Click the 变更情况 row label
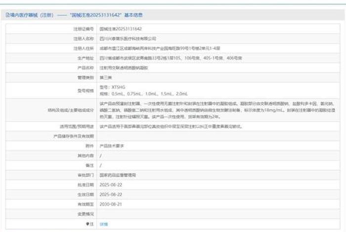 point(86,214)
